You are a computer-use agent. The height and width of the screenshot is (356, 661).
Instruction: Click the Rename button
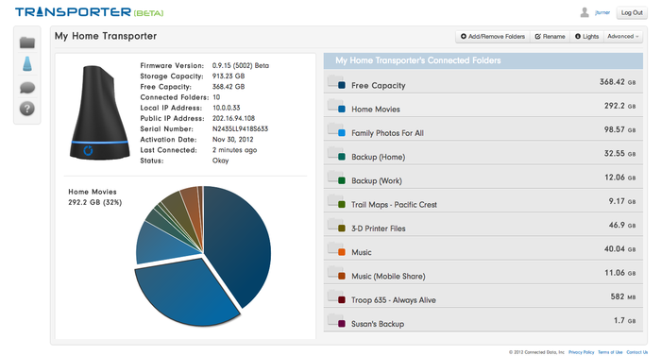tap(551, 36)
